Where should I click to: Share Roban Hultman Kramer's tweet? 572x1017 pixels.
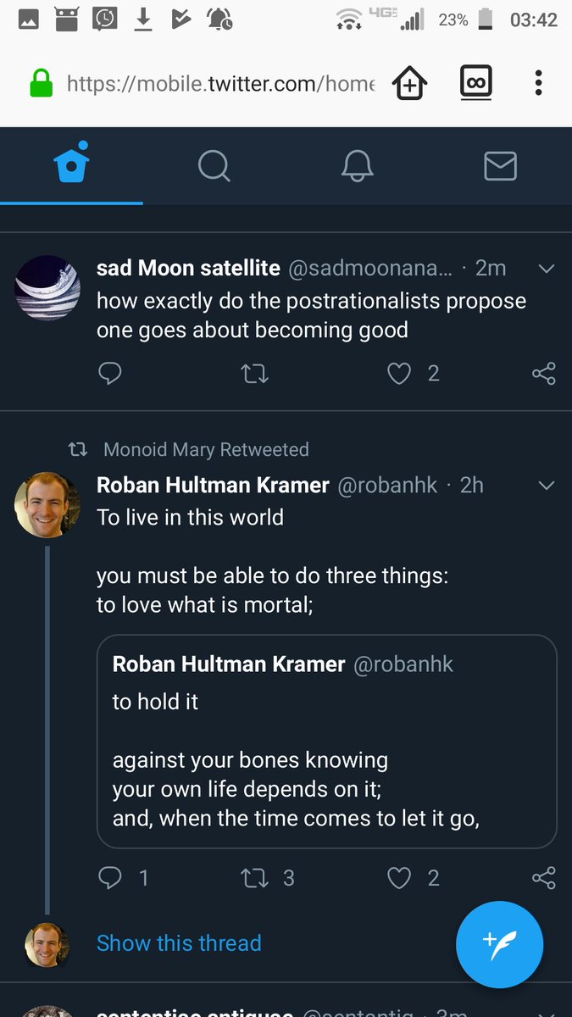(x=543, y=878)
